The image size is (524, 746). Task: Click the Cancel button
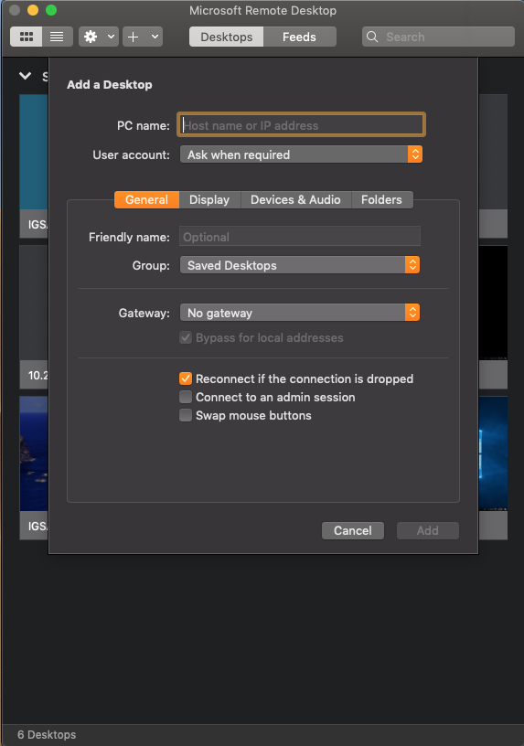[x=353, y=530]
